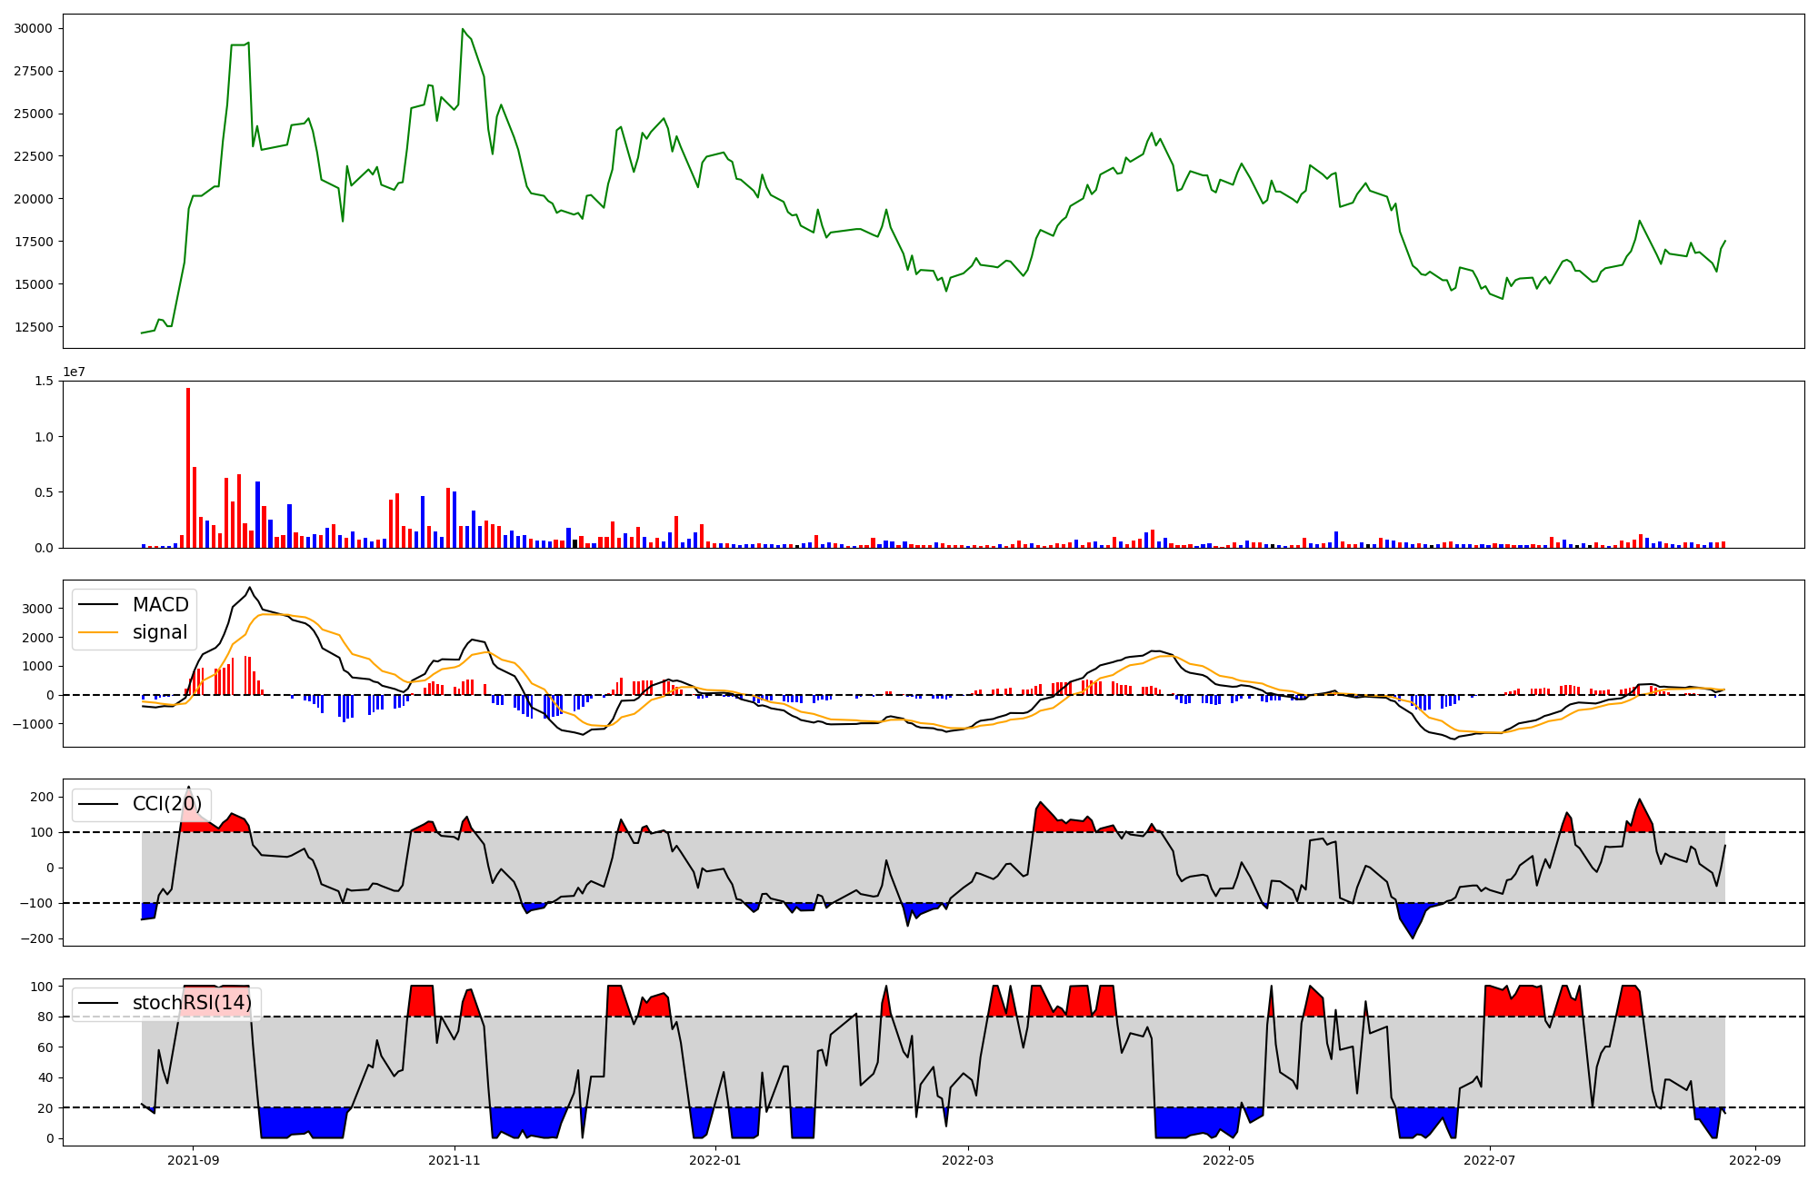Click the 1e7 volume scale exponent label
Screen dimensions: 1818x1181
click(74, 372)
